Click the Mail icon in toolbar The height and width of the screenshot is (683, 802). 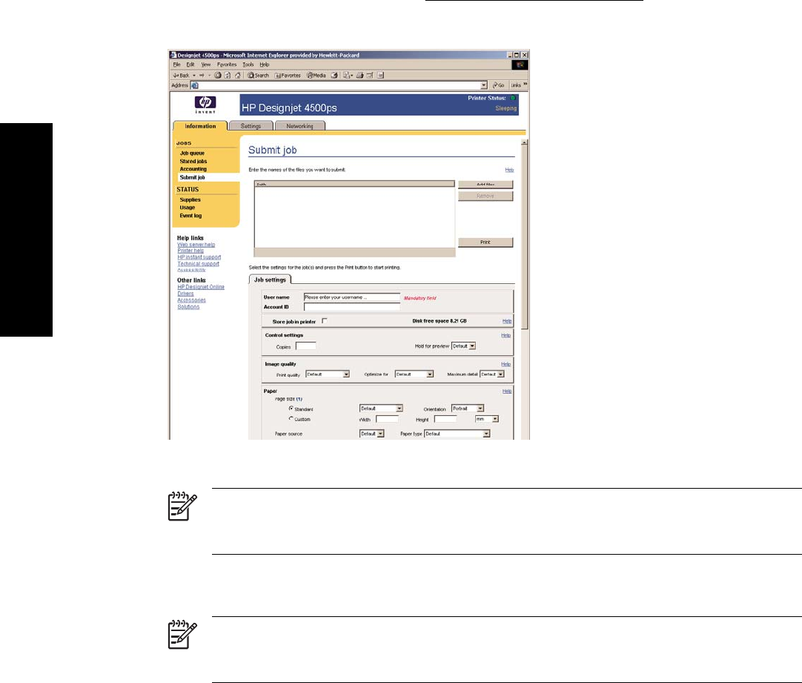[348, 75]
